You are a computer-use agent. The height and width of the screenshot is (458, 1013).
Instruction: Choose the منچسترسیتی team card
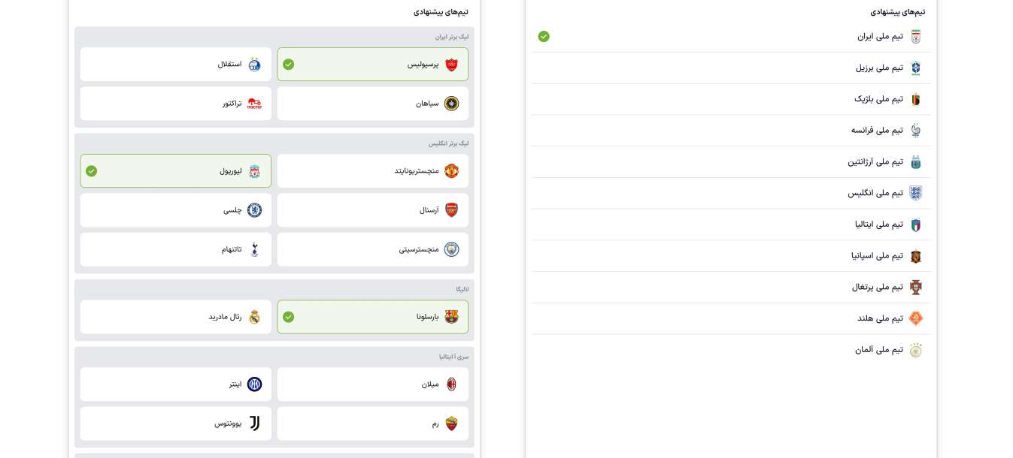tap(372, 249)
